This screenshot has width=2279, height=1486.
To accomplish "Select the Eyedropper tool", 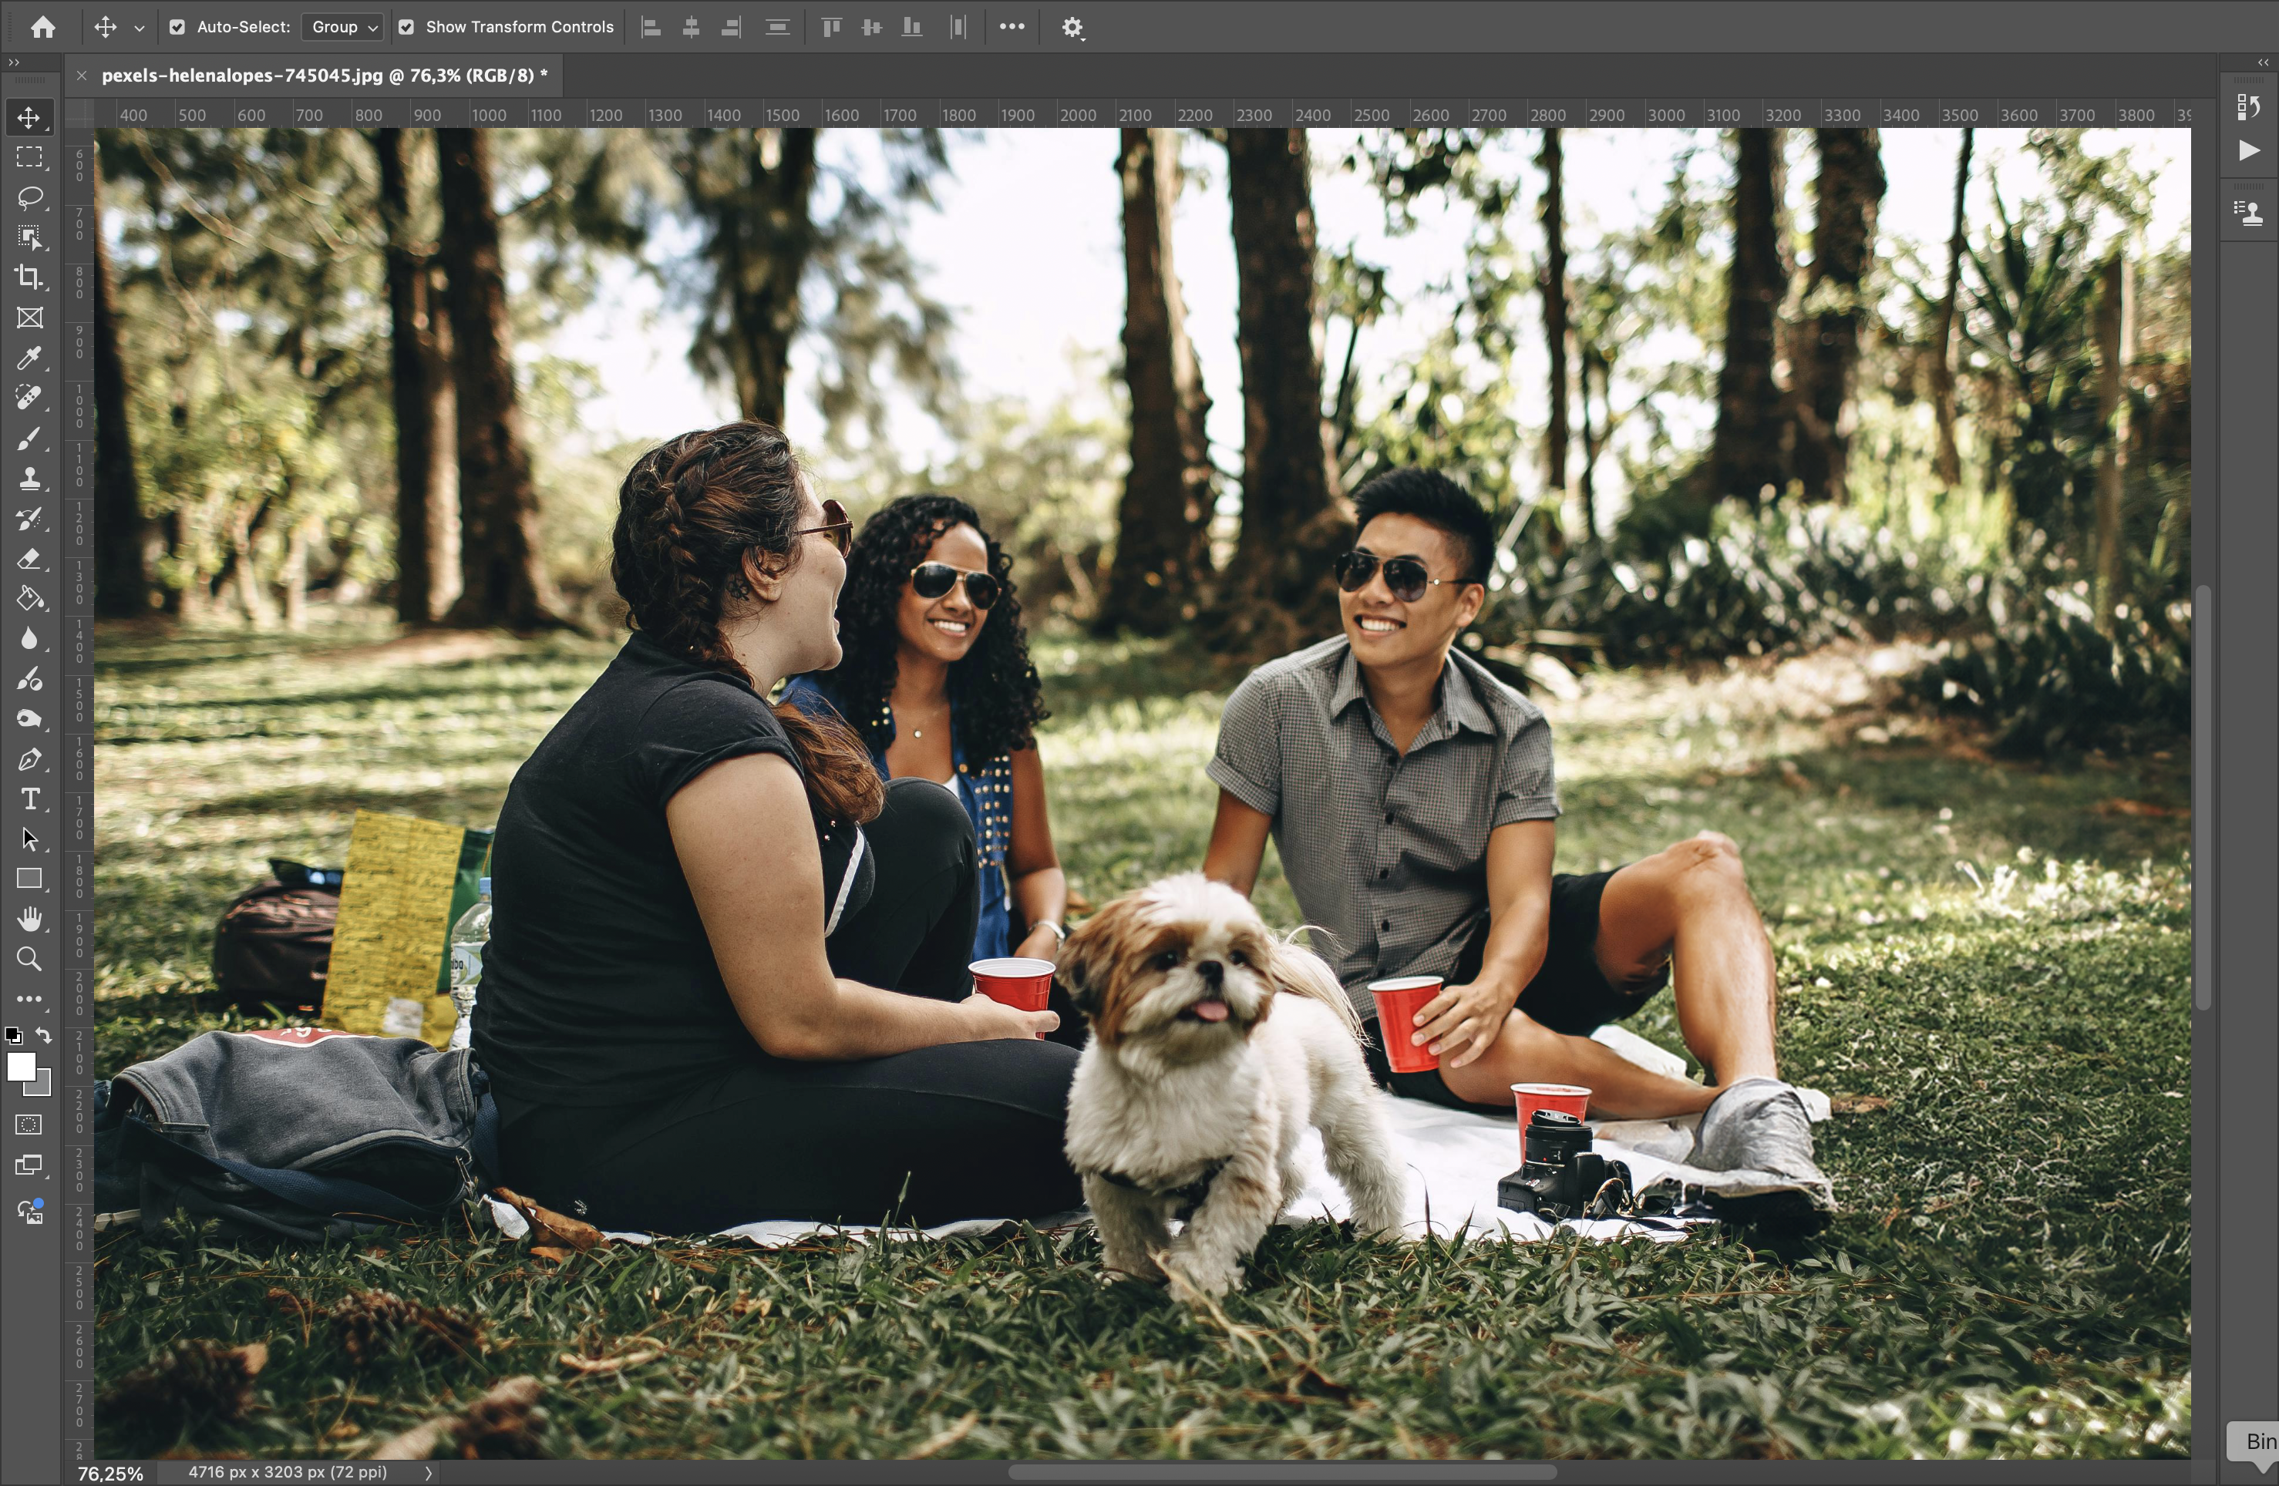I will pos(29,358).
